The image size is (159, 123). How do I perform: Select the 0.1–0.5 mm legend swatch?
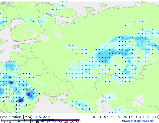click(4, 120)
